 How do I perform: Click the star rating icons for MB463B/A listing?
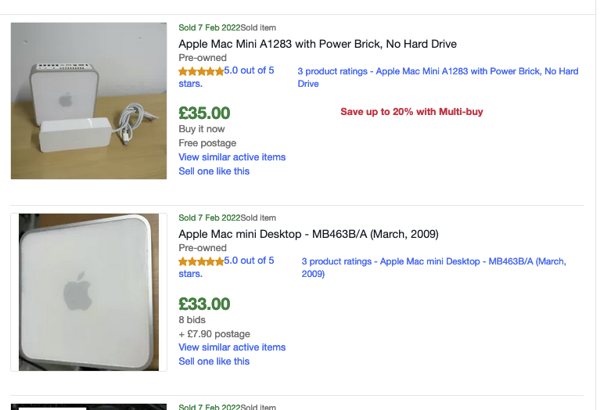point(201,261)
